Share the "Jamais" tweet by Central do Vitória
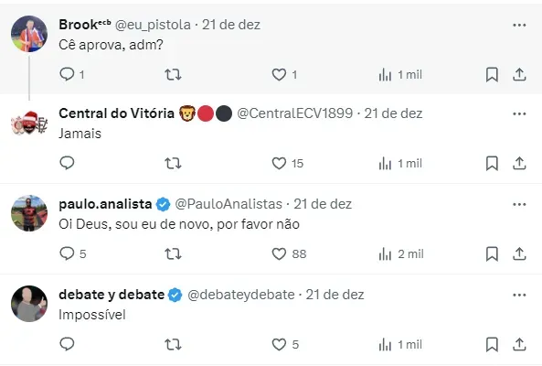Screen dimensions: 542x366 [x=519, y=163]
